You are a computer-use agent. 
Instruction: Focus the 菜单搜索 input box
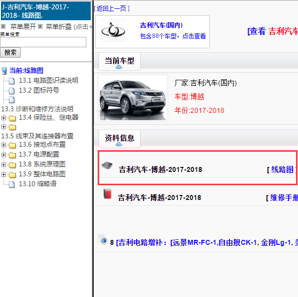[43, 42]
